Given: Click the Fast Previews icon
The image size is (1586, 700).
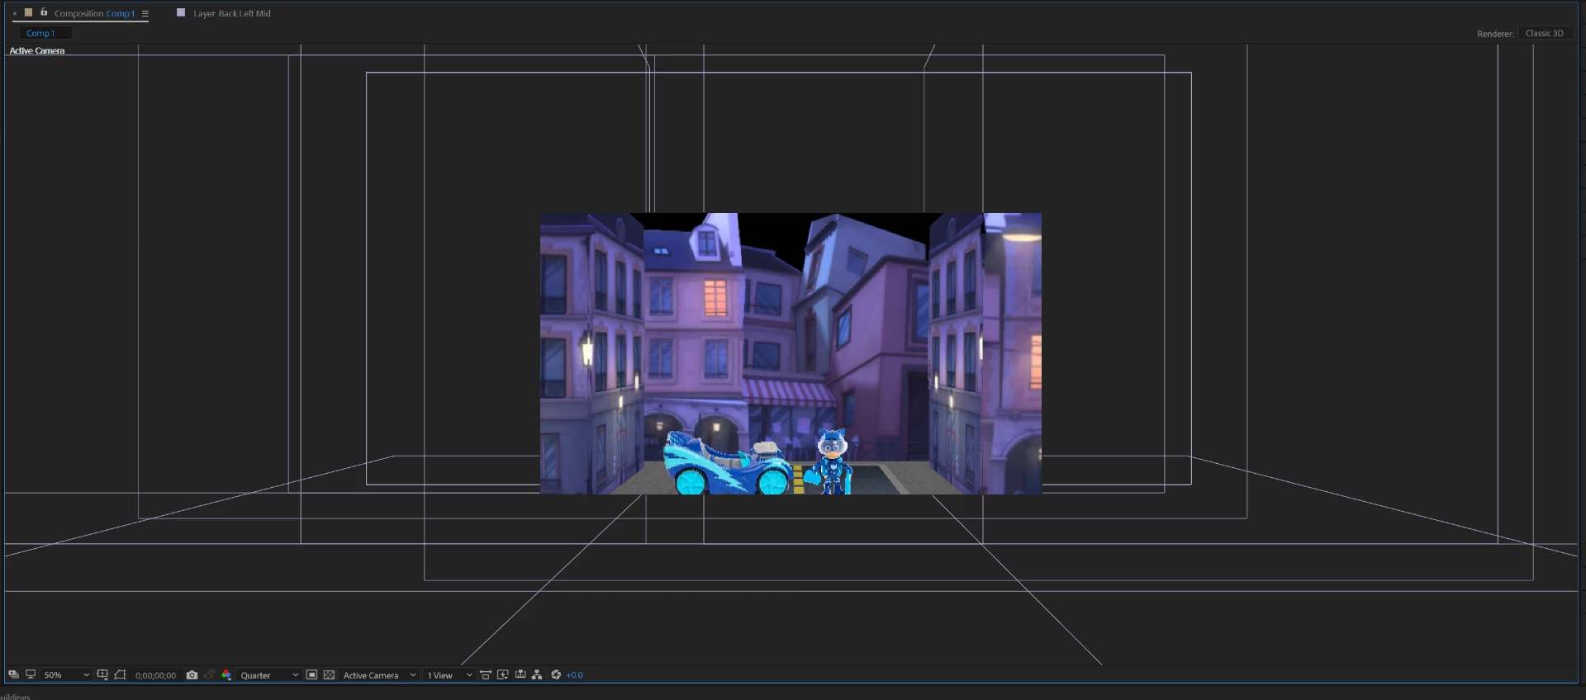Looking at the screenshot, I should pyautogui.click(x=502, y=674).
